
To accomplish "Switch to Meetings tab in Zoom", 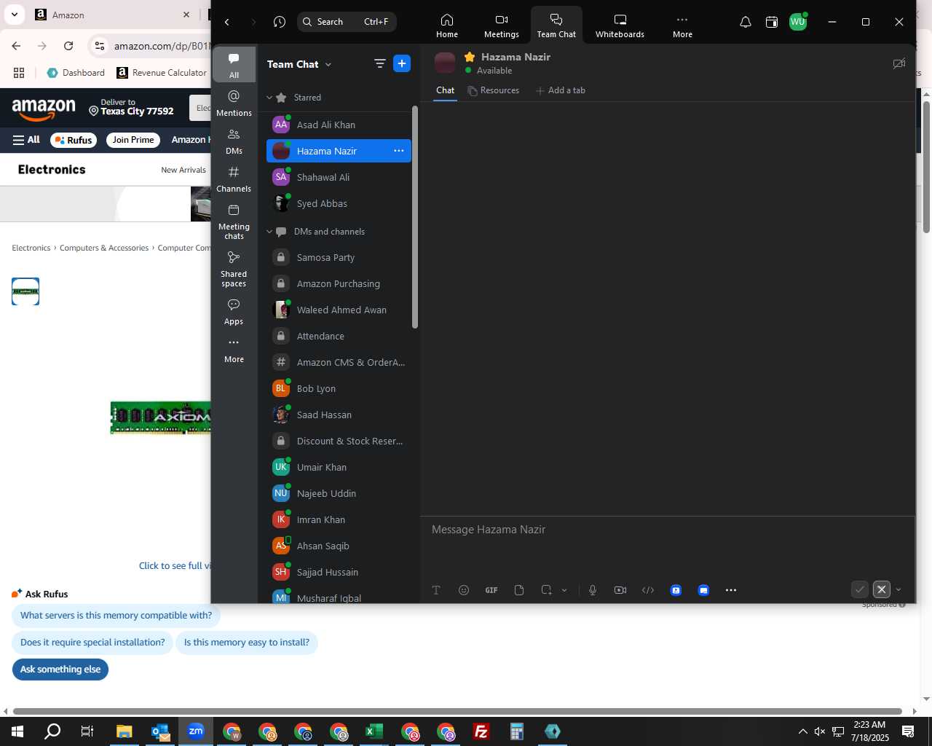I will click(502, 25).
